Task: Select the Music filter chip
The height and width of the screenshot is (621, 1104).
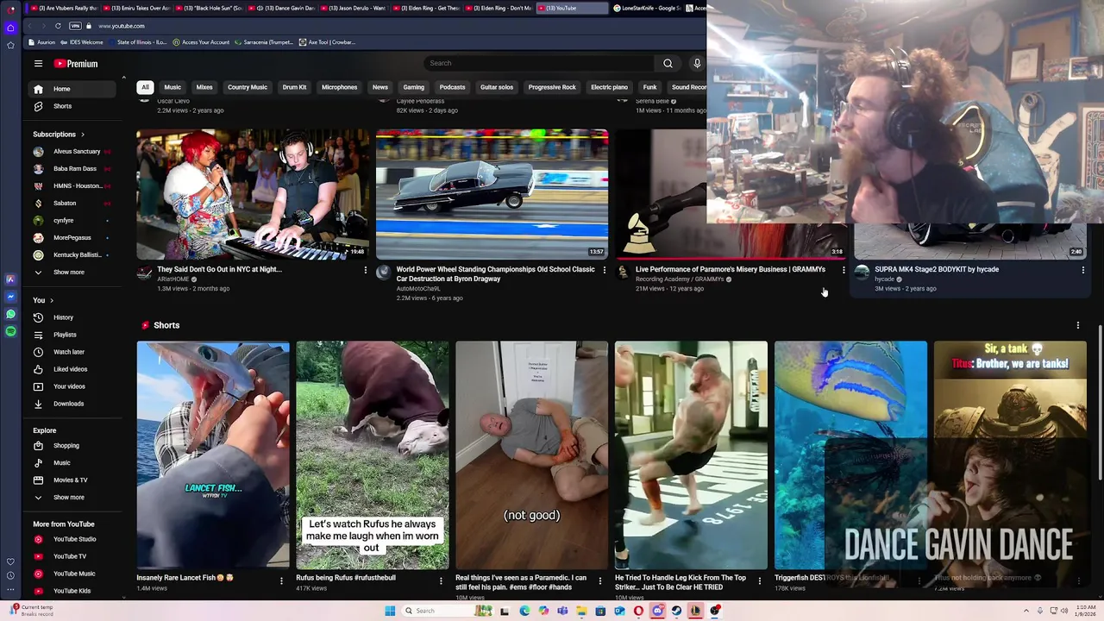Action: (x=172, y=87)
